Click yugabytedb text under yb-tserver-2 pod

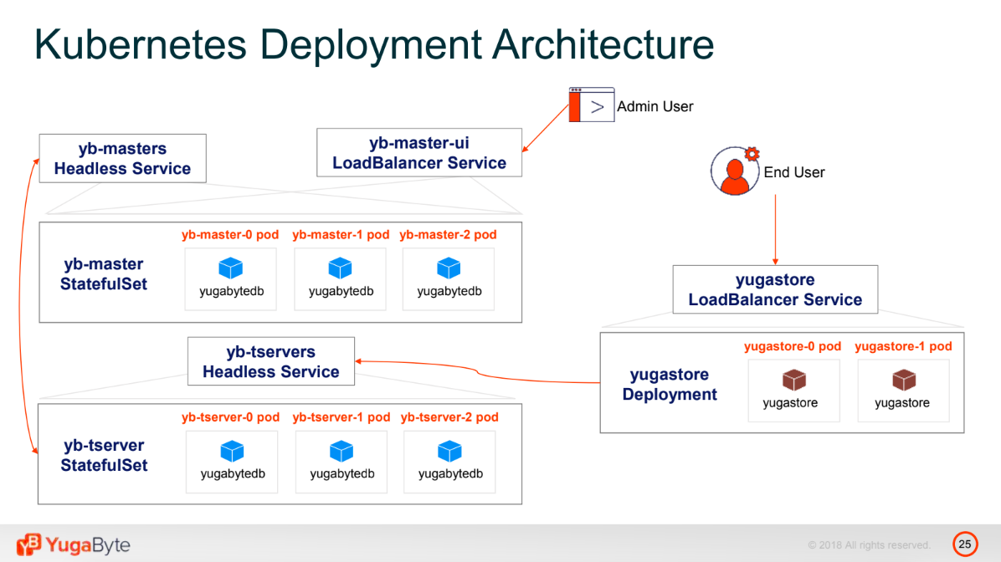click(451, 474)
